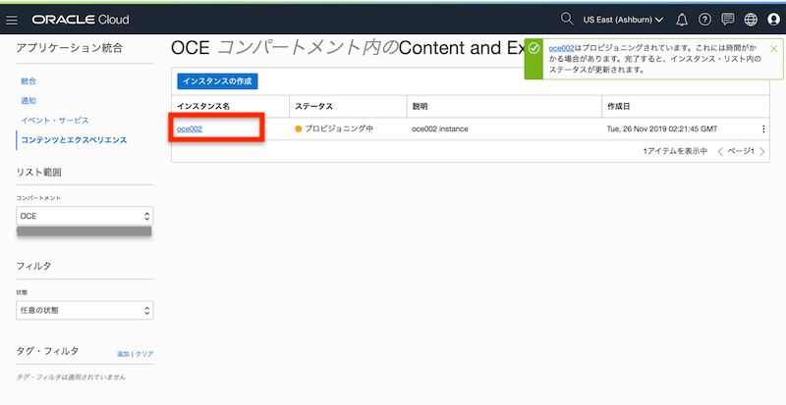This screenshot has width=786, height=405.
Task: Select 通知 in the sidebar
Action: click(x=28, y=100)
